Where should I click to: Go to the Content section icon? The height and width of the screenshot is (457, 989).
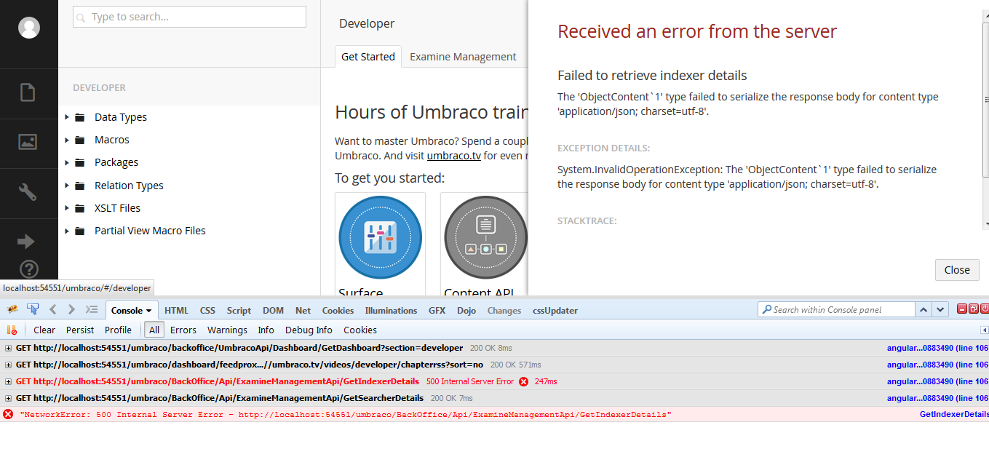click(28, 92)
